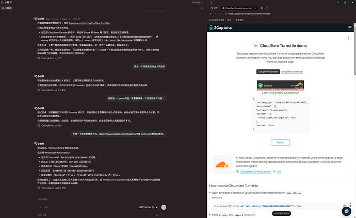Click the lock icon beside the URL
The height and width of the screenshot is (218, 356).
226,14
